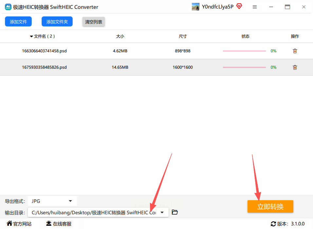The width and height of the screenshot is (313, 229).
Task: Click the user avatar picture
Action: coord(195,7)
